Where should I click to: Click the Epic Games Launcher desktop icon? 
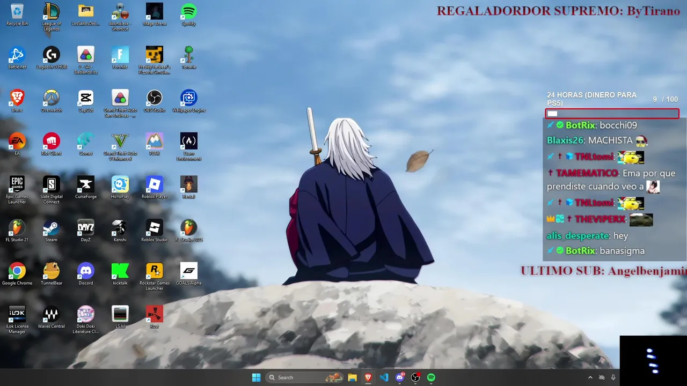pyautogui.click(x=17, y=190)
